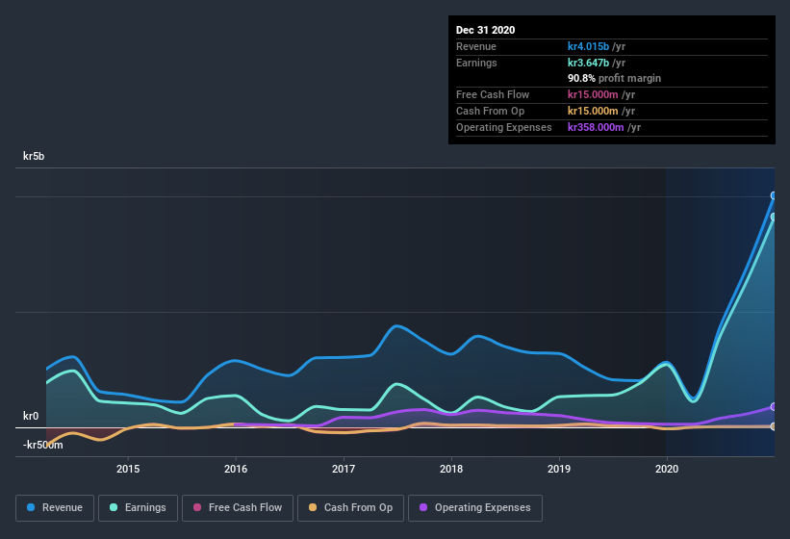Viewport: 790px width, 539px height.
Task: Click the kr5b y-axis label
Action: [37, 156]
